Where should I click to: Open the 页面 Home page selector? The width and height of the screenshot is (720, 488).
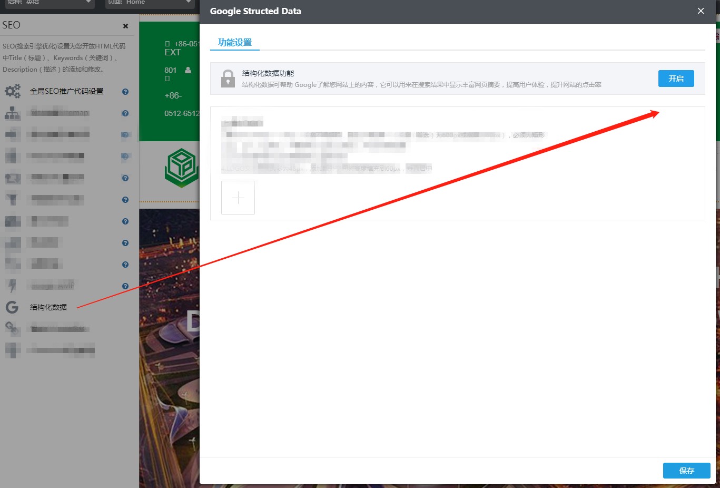pyautogui.click(x=149, y=4)
